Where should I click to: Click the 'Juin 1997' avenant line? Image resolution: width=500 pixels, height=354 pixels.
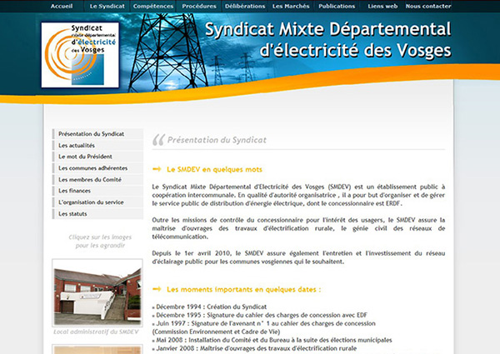[x=264, y=327]
